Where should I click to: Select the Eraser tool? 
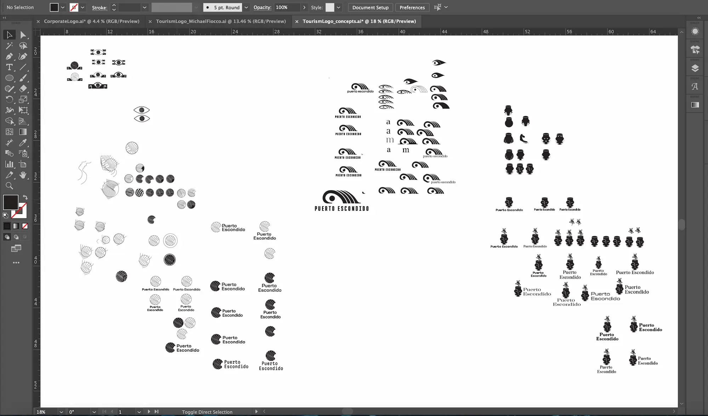pos(23,89)
